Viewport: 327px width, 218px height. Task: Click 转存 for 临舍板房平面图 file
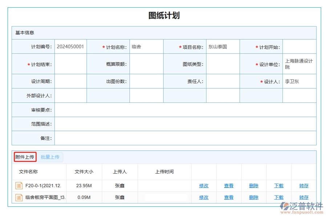point(303,197)
